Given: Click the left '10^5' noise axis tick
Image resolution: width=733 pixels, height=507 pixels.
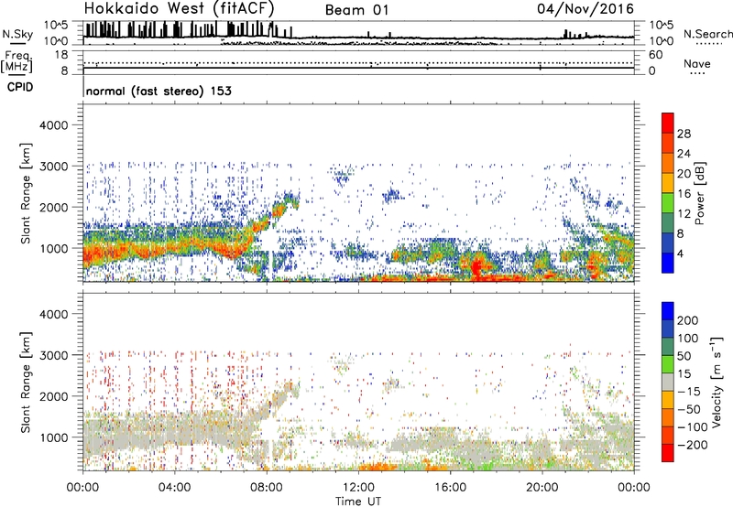Looking at the screenshot, I should 56,26.
